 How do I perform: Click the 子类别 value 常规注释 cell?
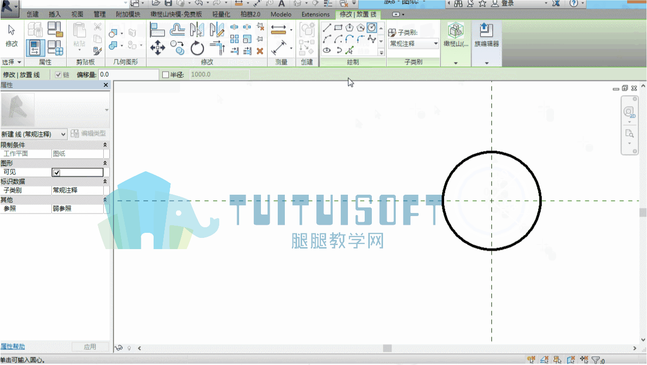77,191
